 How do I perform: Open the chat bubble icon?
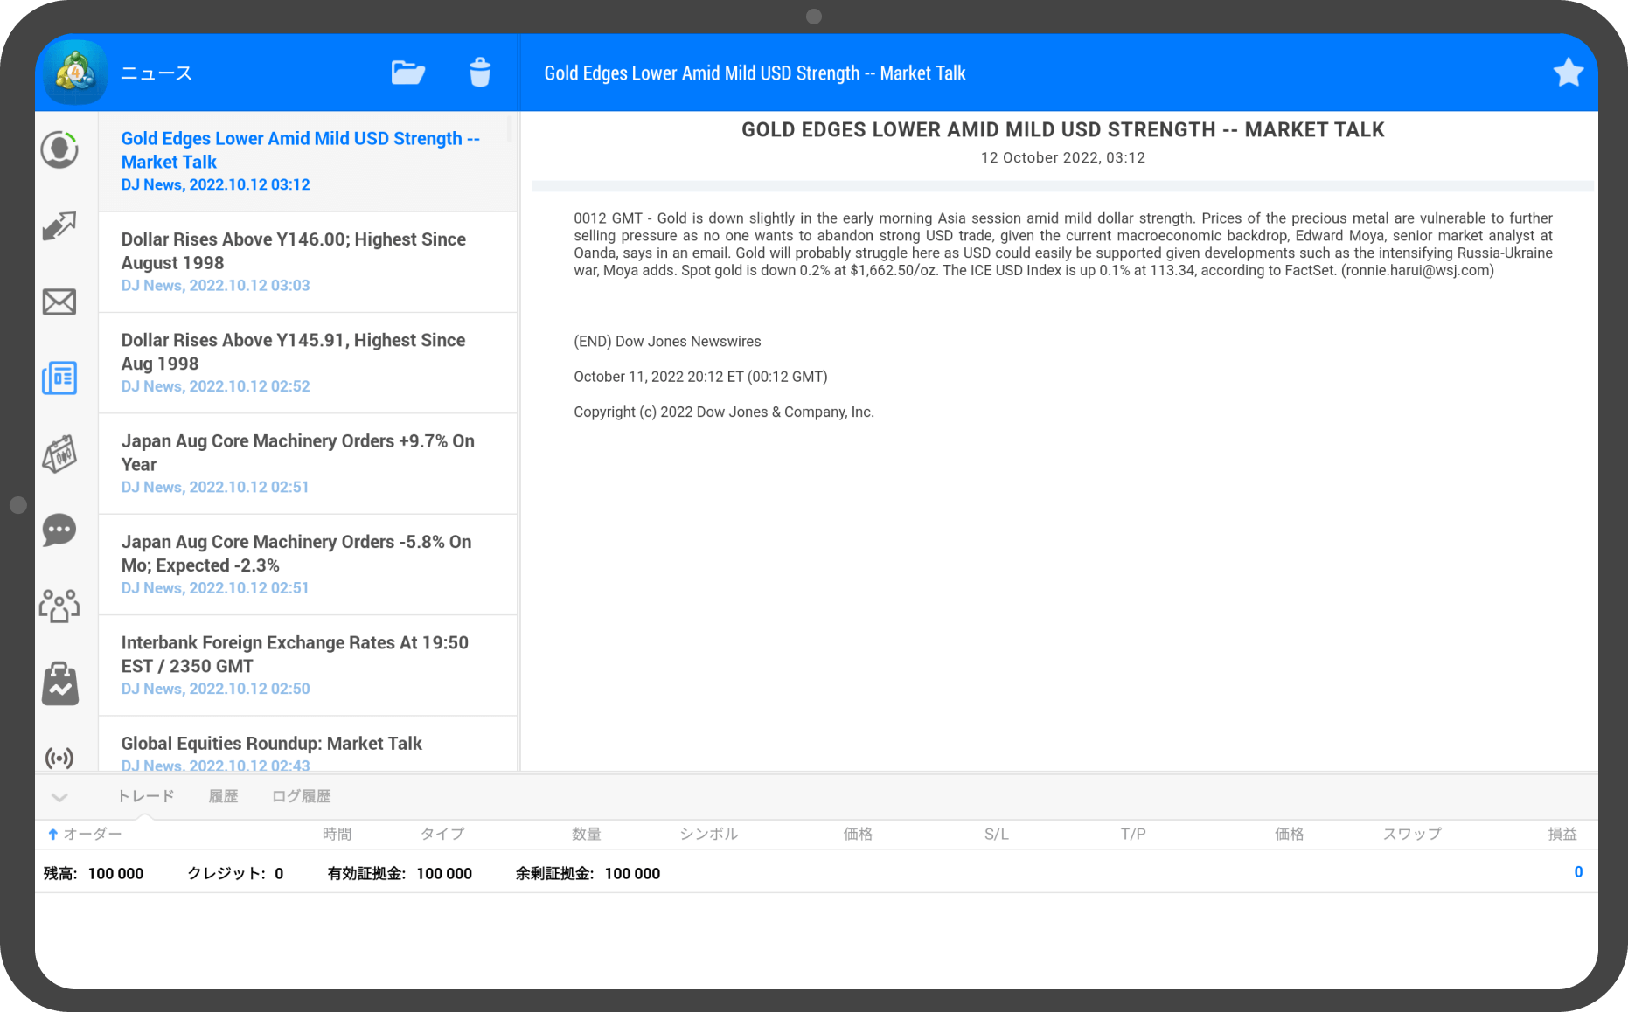pyautogui.click(x=59, y=530)
